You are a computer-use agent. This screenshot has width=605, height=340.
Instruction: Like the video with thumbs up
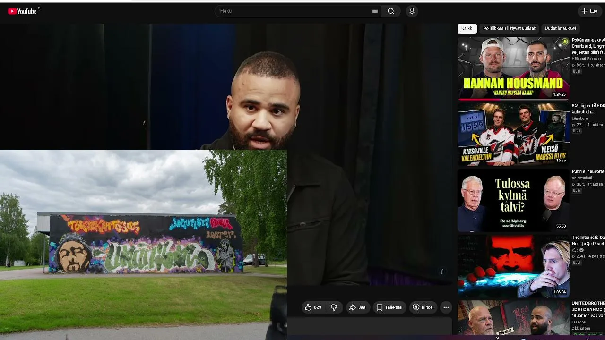pyautogui.click(x=313, y=307)
